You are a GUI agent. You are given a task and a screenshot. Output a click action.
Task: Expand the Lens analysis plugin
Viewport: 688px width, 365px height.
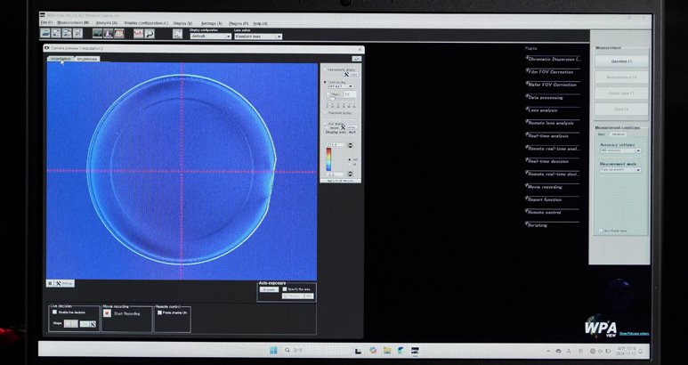[x=553, y=110]
